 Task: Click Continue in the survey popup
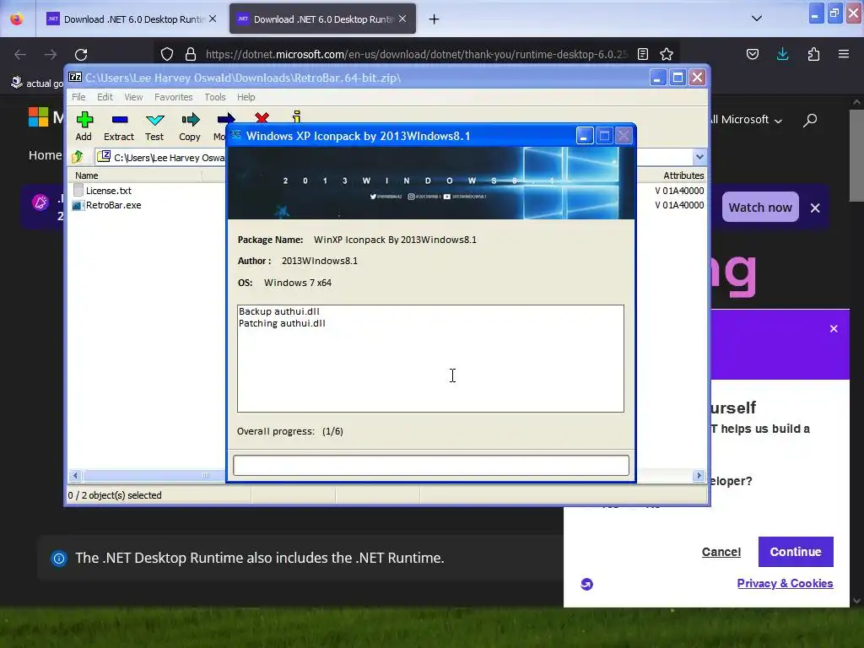(795, 552)
